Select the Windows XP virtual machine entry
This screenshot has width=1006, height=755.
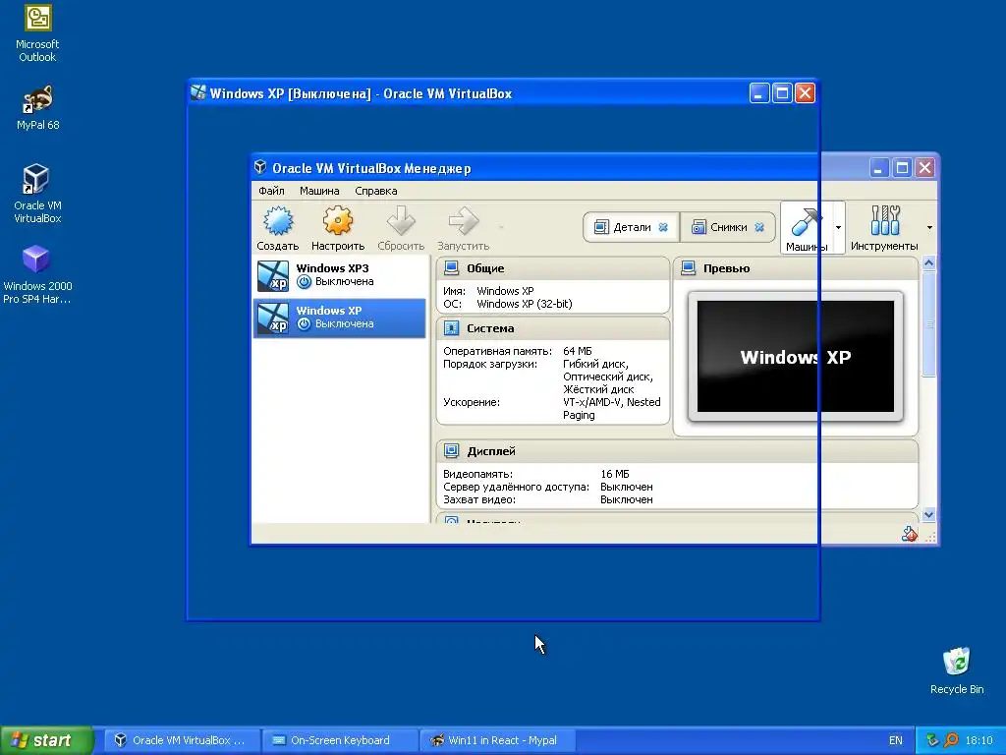point(339,318)
